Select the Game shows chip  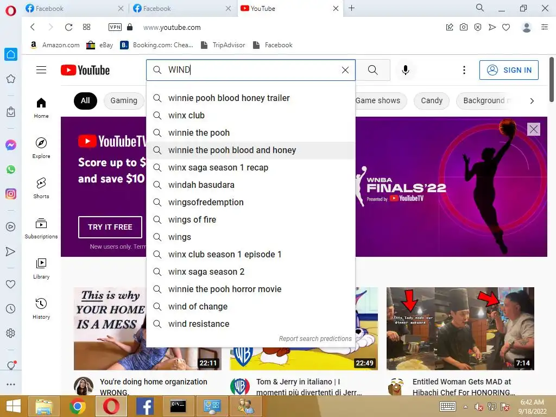pyautogui.click(x=378, y=100)
